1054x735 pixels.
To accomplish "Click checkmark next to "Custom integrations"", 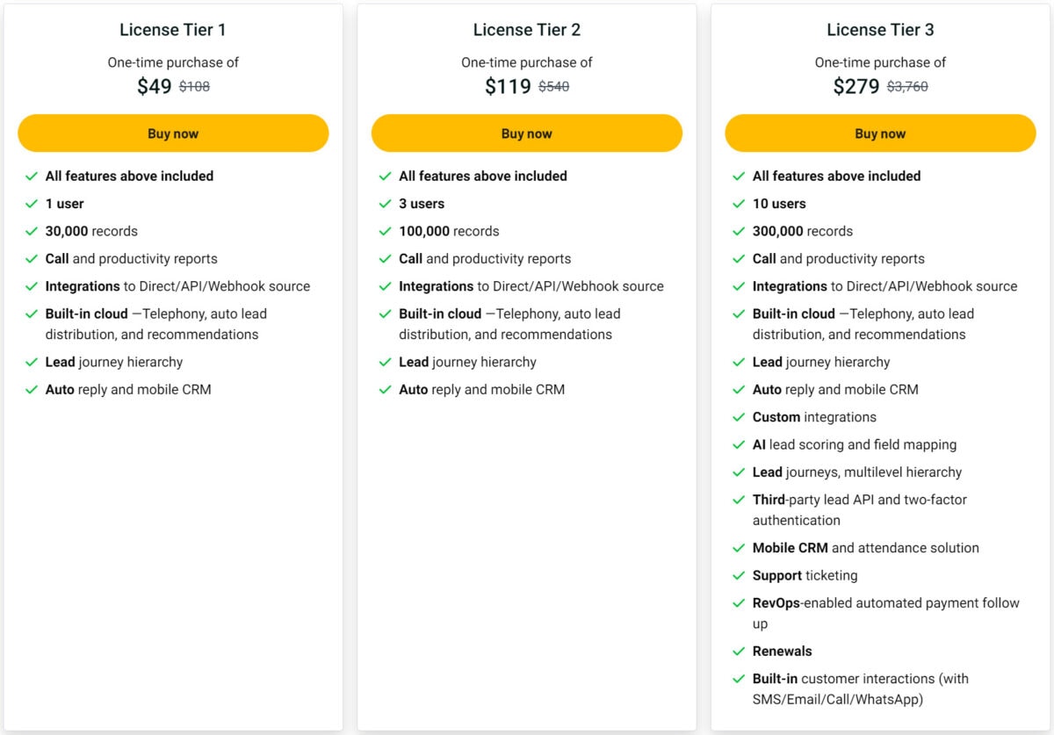I will pos(739,417).
